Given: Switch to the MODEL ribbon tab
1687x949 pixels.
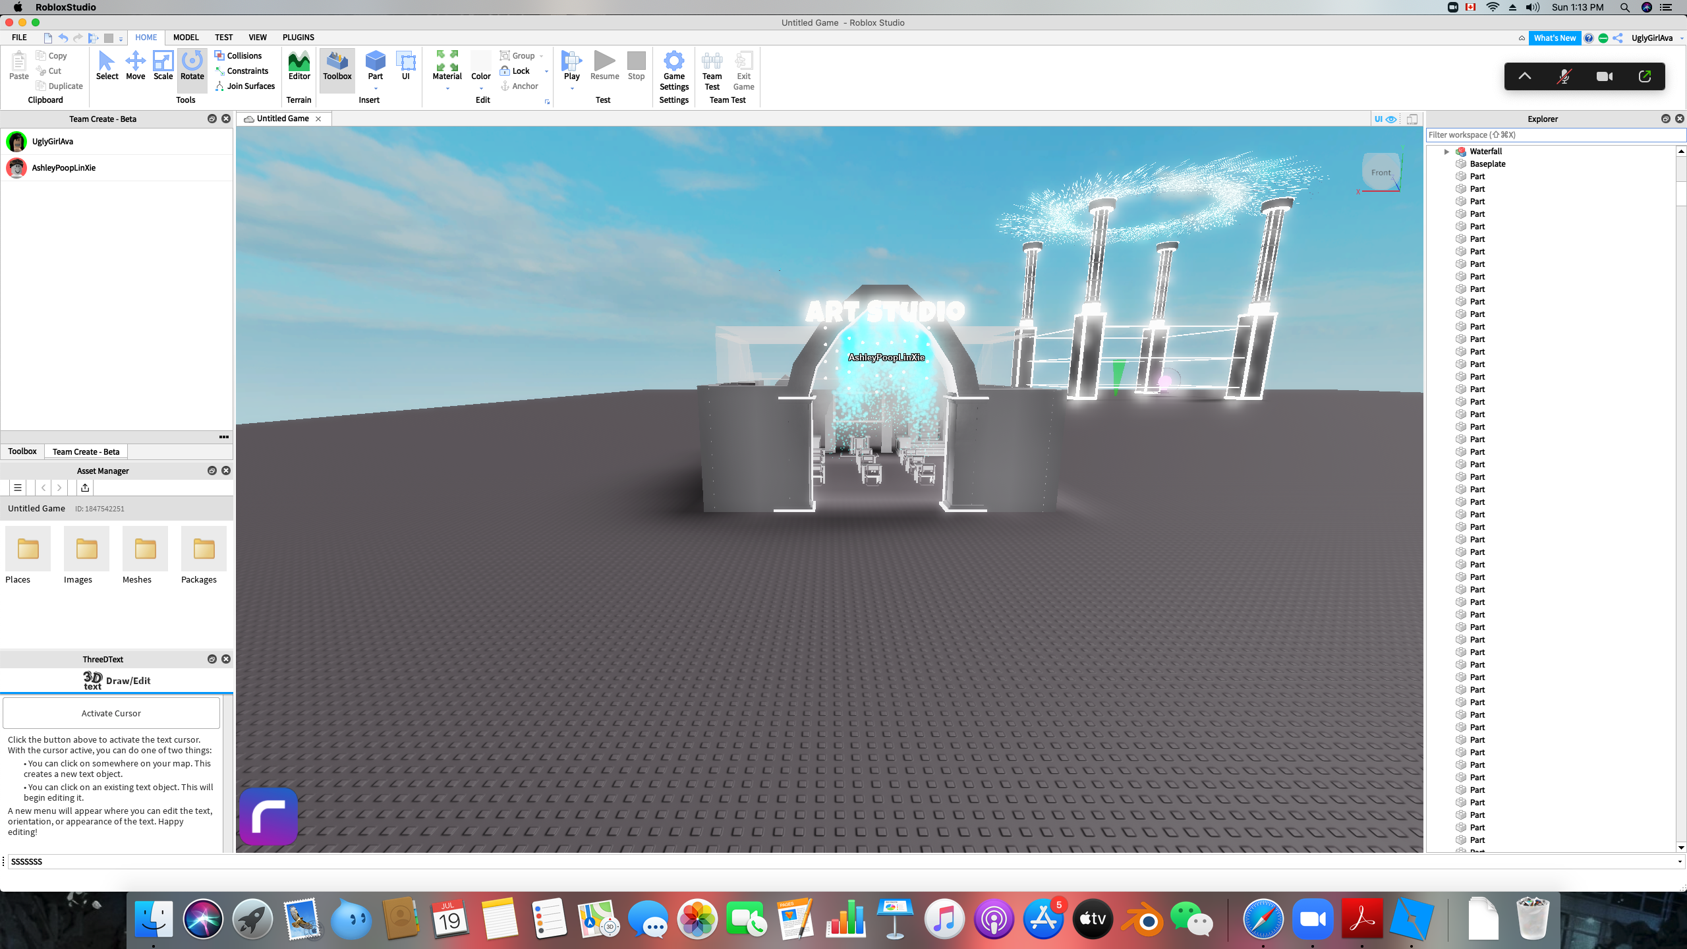Looking at the screenshot, I should click(186, 38).
